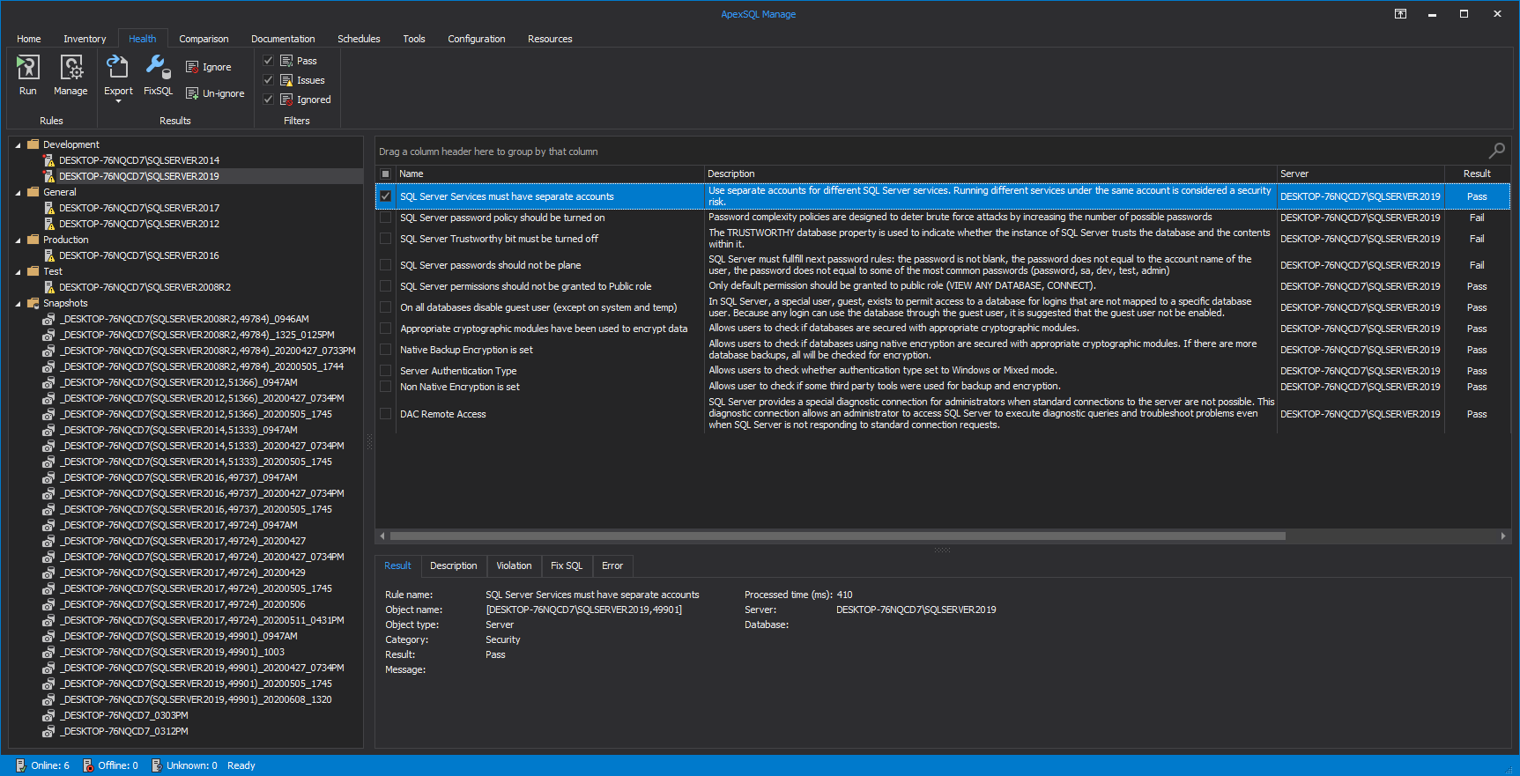
Task: Select server icon for DESKTOP-76NQCD7\SQLSERVER2014
Action: pyautogui.click(x=49, y=160)
